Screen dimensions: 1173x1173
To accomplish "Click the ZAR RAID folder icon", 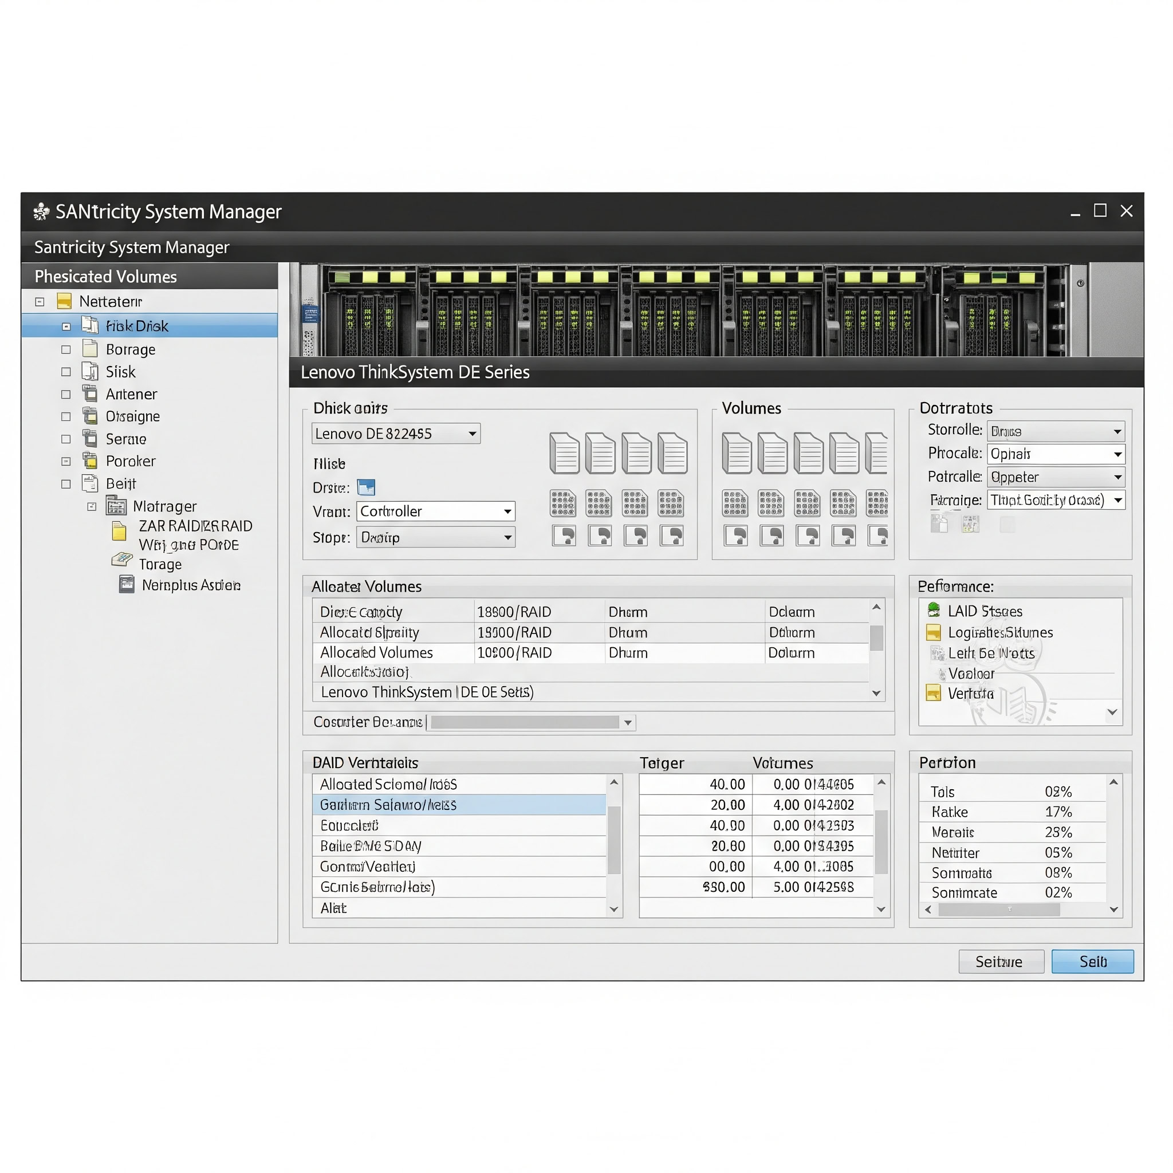I will pyautogui.click(x=119, y=532).
